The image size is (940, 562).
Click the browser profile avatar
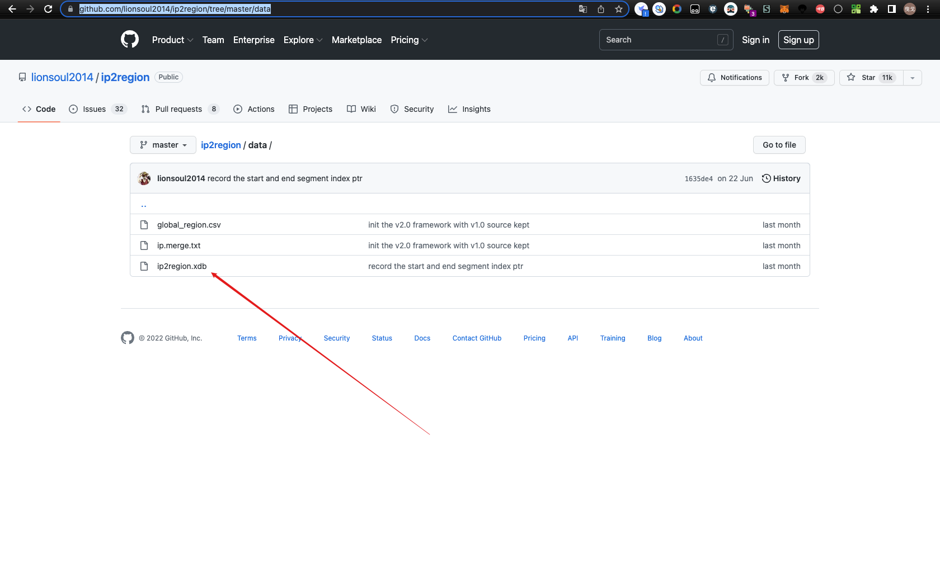910,9
